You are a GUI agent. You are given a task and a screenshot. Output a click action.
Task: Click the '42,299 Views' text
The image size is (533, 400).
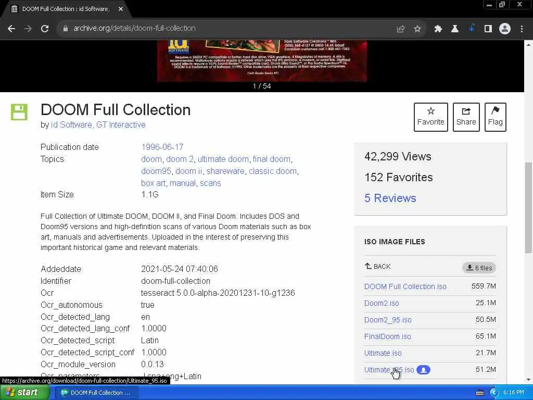pos(398,156)
